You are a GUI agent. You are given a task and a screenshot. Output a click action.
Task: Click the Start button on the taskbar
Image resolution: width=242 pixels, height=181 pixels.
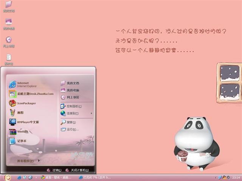coord(7,177)
